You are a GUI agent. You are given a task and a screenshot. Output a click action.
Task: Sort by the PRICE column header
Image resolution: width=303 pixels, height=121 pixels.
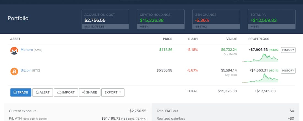[x=167, y=39]
